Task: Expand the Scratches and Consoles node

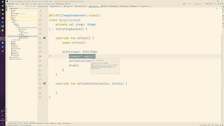Action: pyautogui.click(x=8, y=59)
